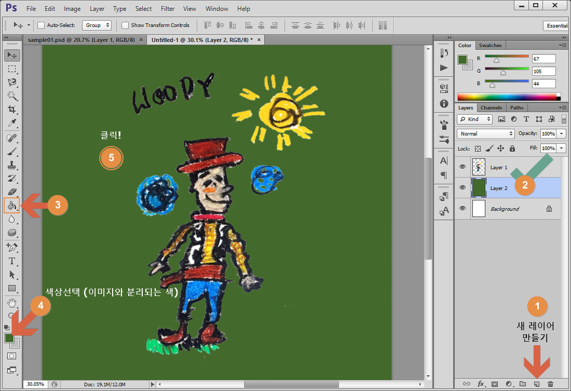Select the Eraser tool

(x=12, y=192)
